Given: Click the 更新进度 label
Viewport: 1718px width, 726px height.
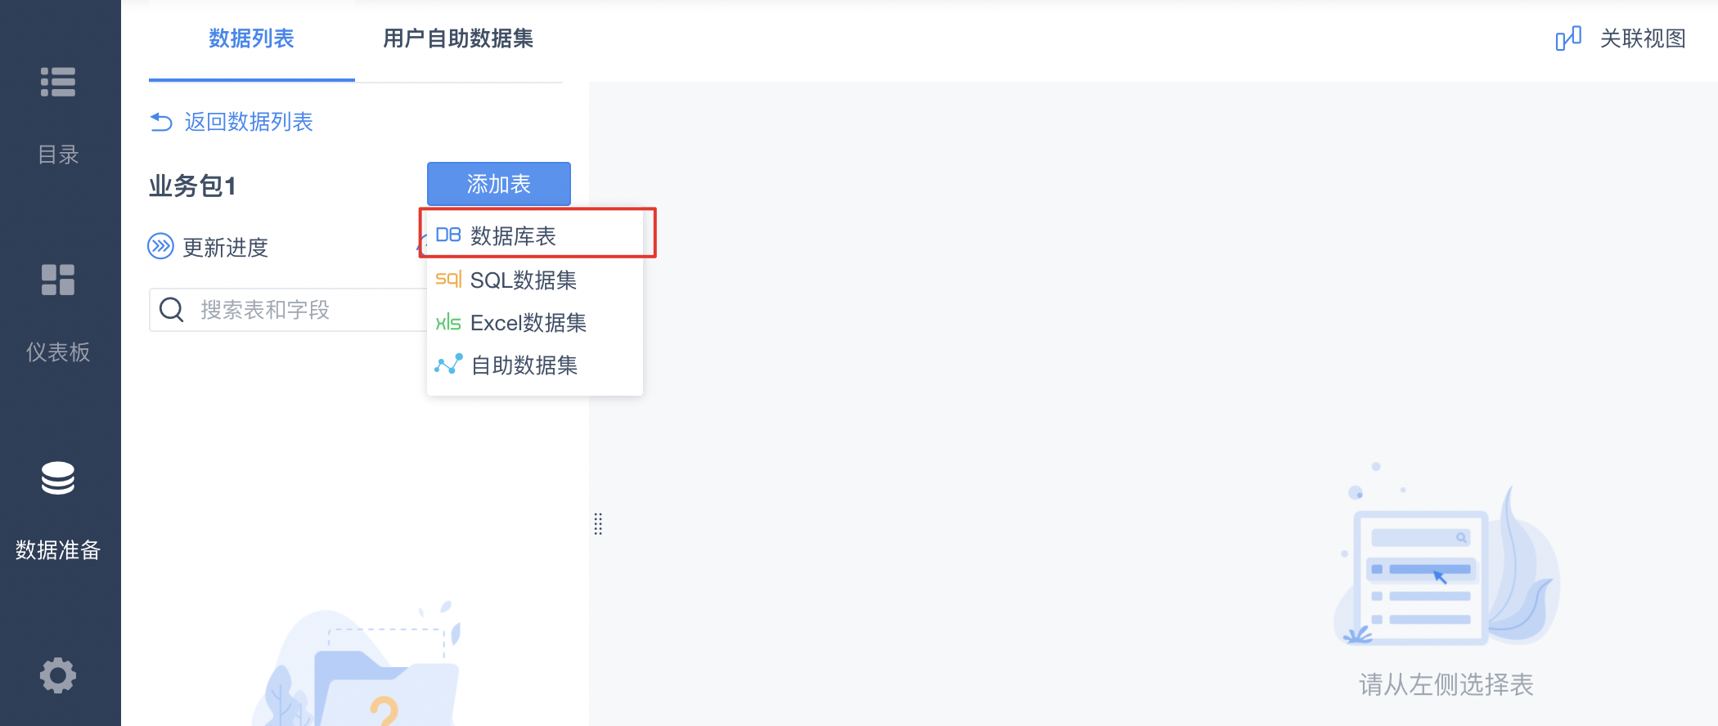Looking at the screenshot, I should pyautogui.click(x=226, y=247).
